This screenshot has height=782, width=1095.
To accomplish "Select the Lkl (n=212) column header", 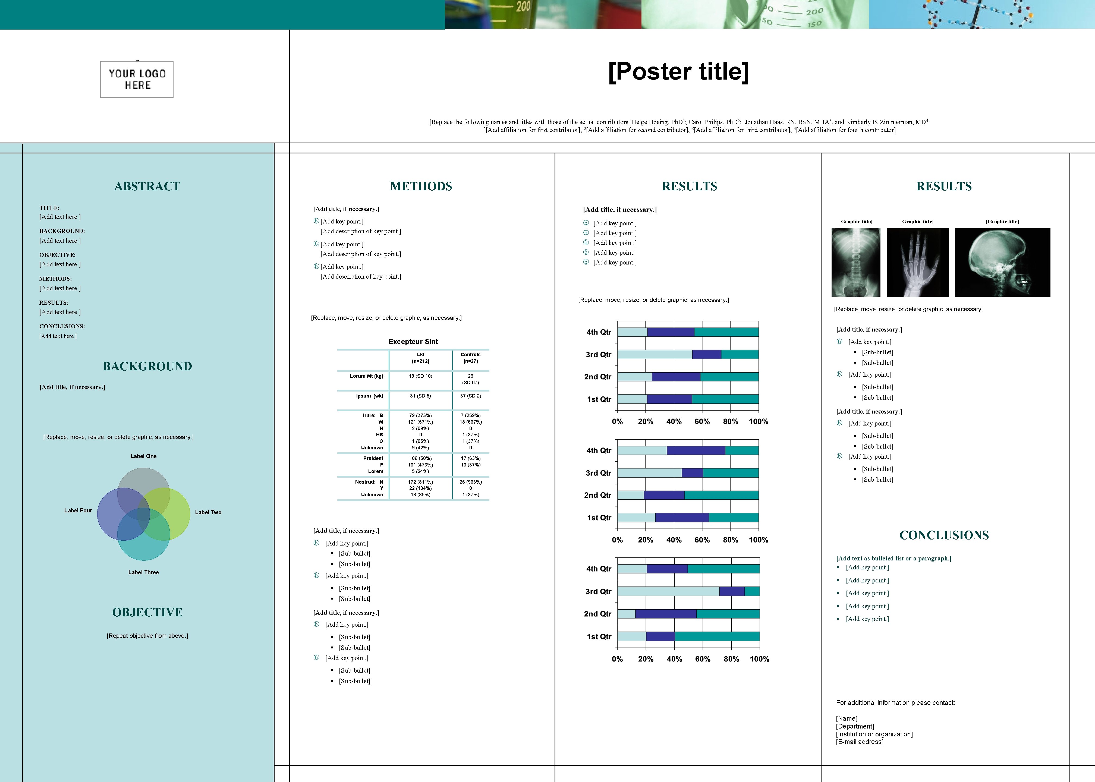I will pyautogui.click(x=420, y=358).
